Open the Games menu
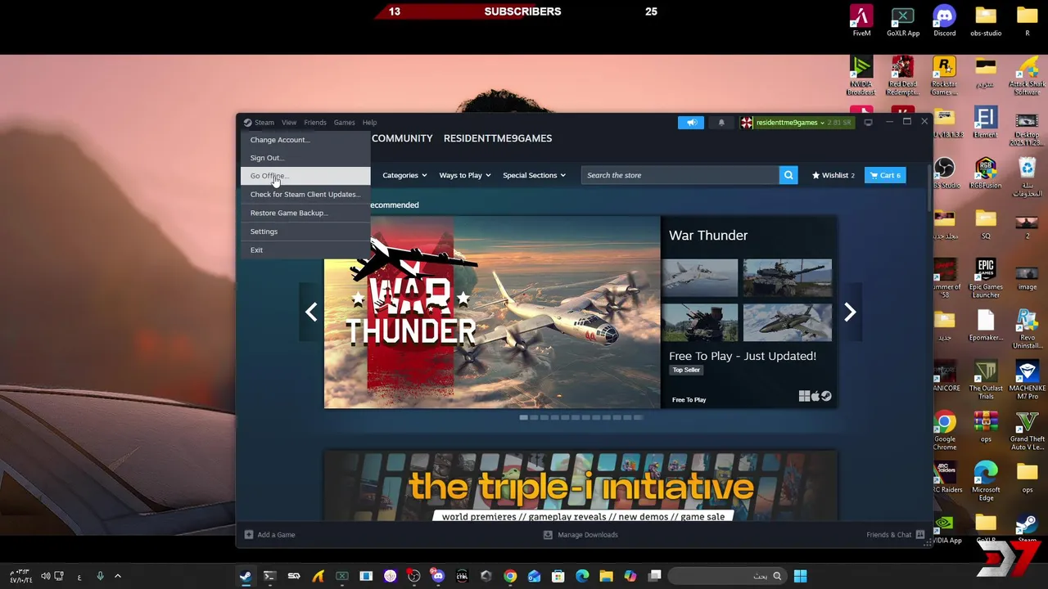Screen dimensions: 1048x589 (344, 123)
